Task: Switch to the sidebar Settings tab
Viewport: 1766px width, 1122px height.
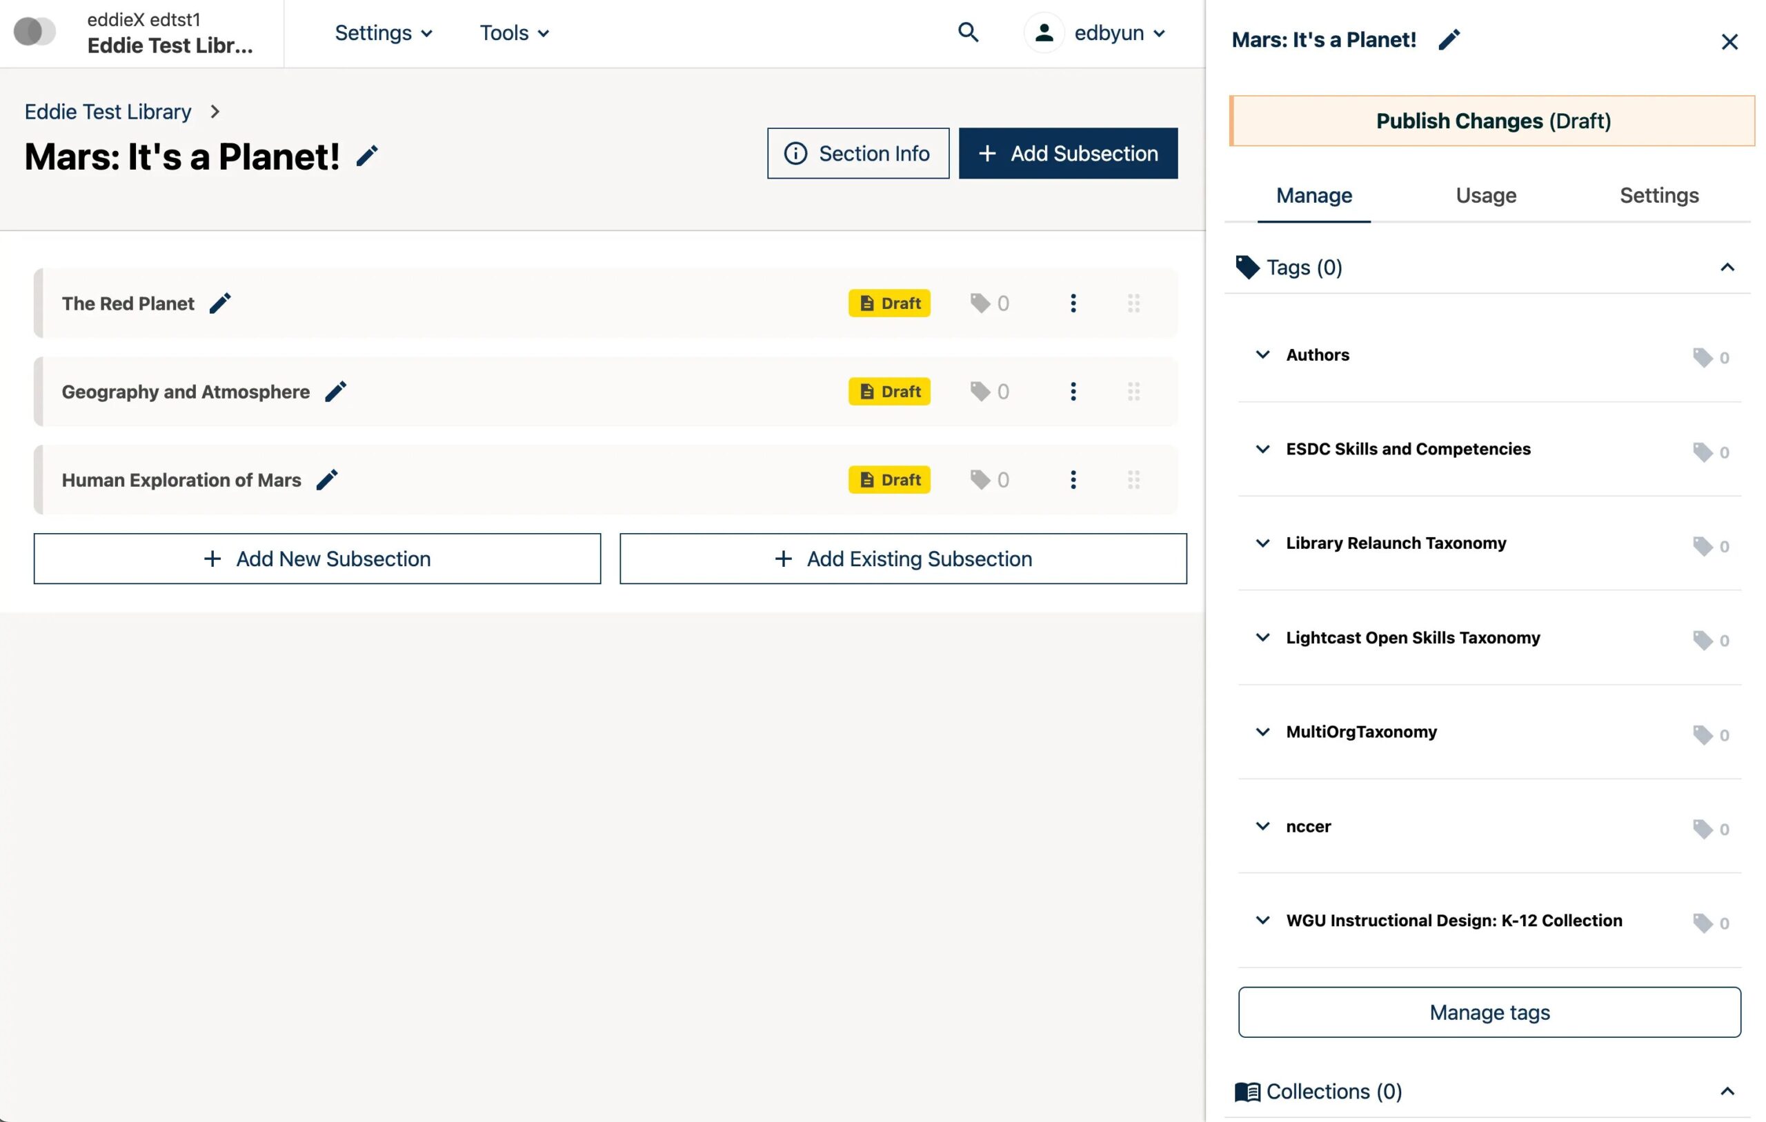Action: pos(1658,195)
